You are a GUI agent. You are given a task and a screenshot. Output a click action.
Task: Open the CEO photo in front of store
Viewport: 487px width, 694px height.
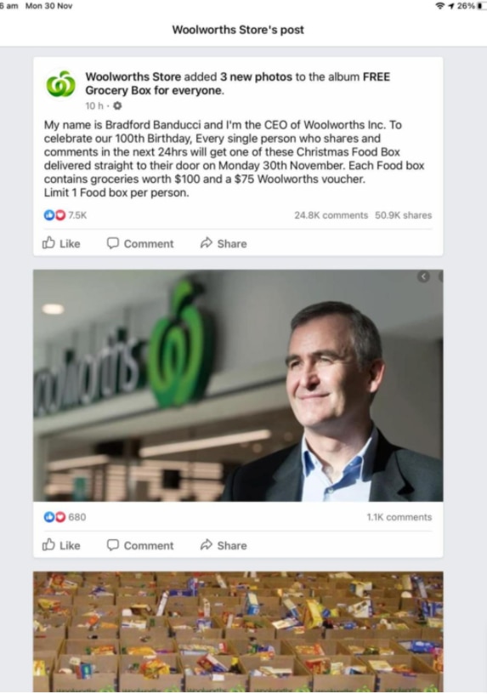[238, 385]
